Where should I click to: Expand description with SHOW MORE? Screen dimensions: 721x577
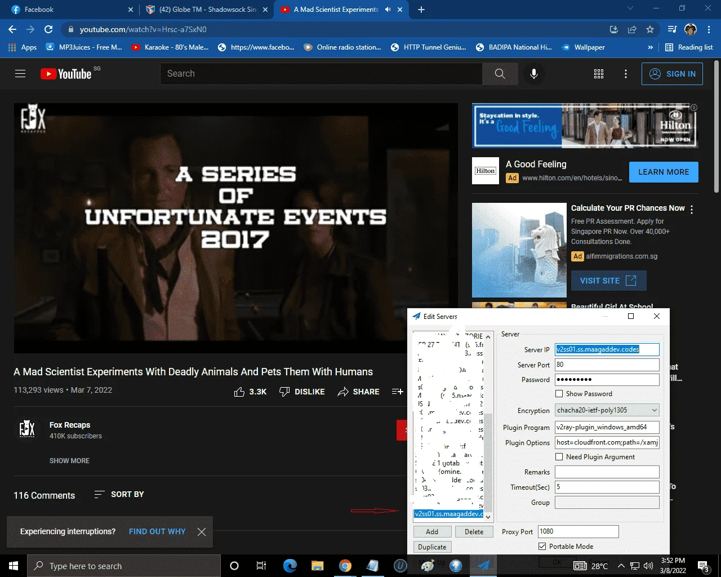[69, 461]
